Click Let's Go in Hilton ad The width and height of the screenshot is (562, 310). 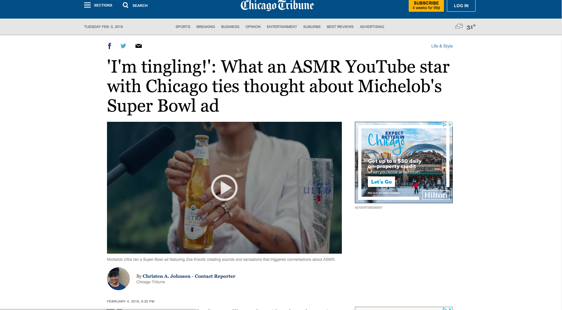[381, 182]
